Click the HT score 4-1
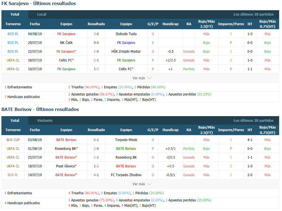 [250, 140]
